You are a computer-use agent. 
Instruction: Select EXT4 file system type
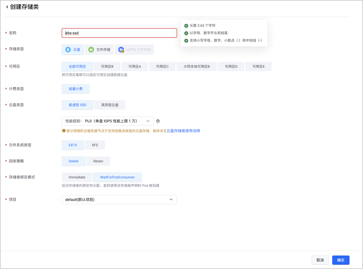(x=73, y=145)
